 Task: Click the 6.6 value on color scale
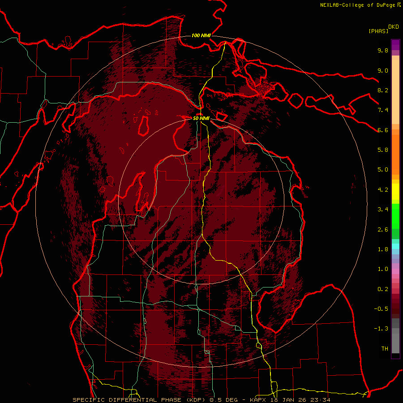[x=383, y=130]
